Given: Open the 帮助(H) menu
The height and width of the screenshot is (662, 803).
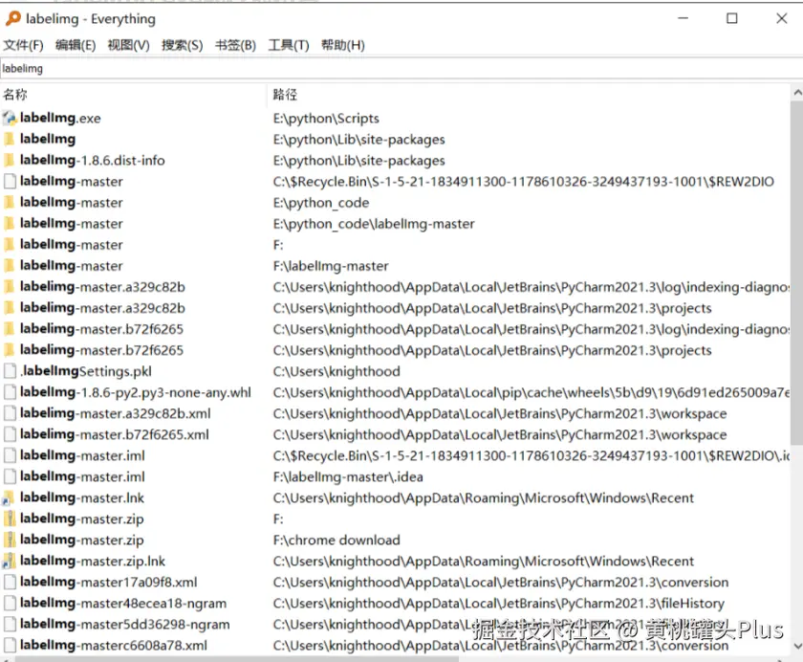Looking at the screenshot, I should point(342,45).
